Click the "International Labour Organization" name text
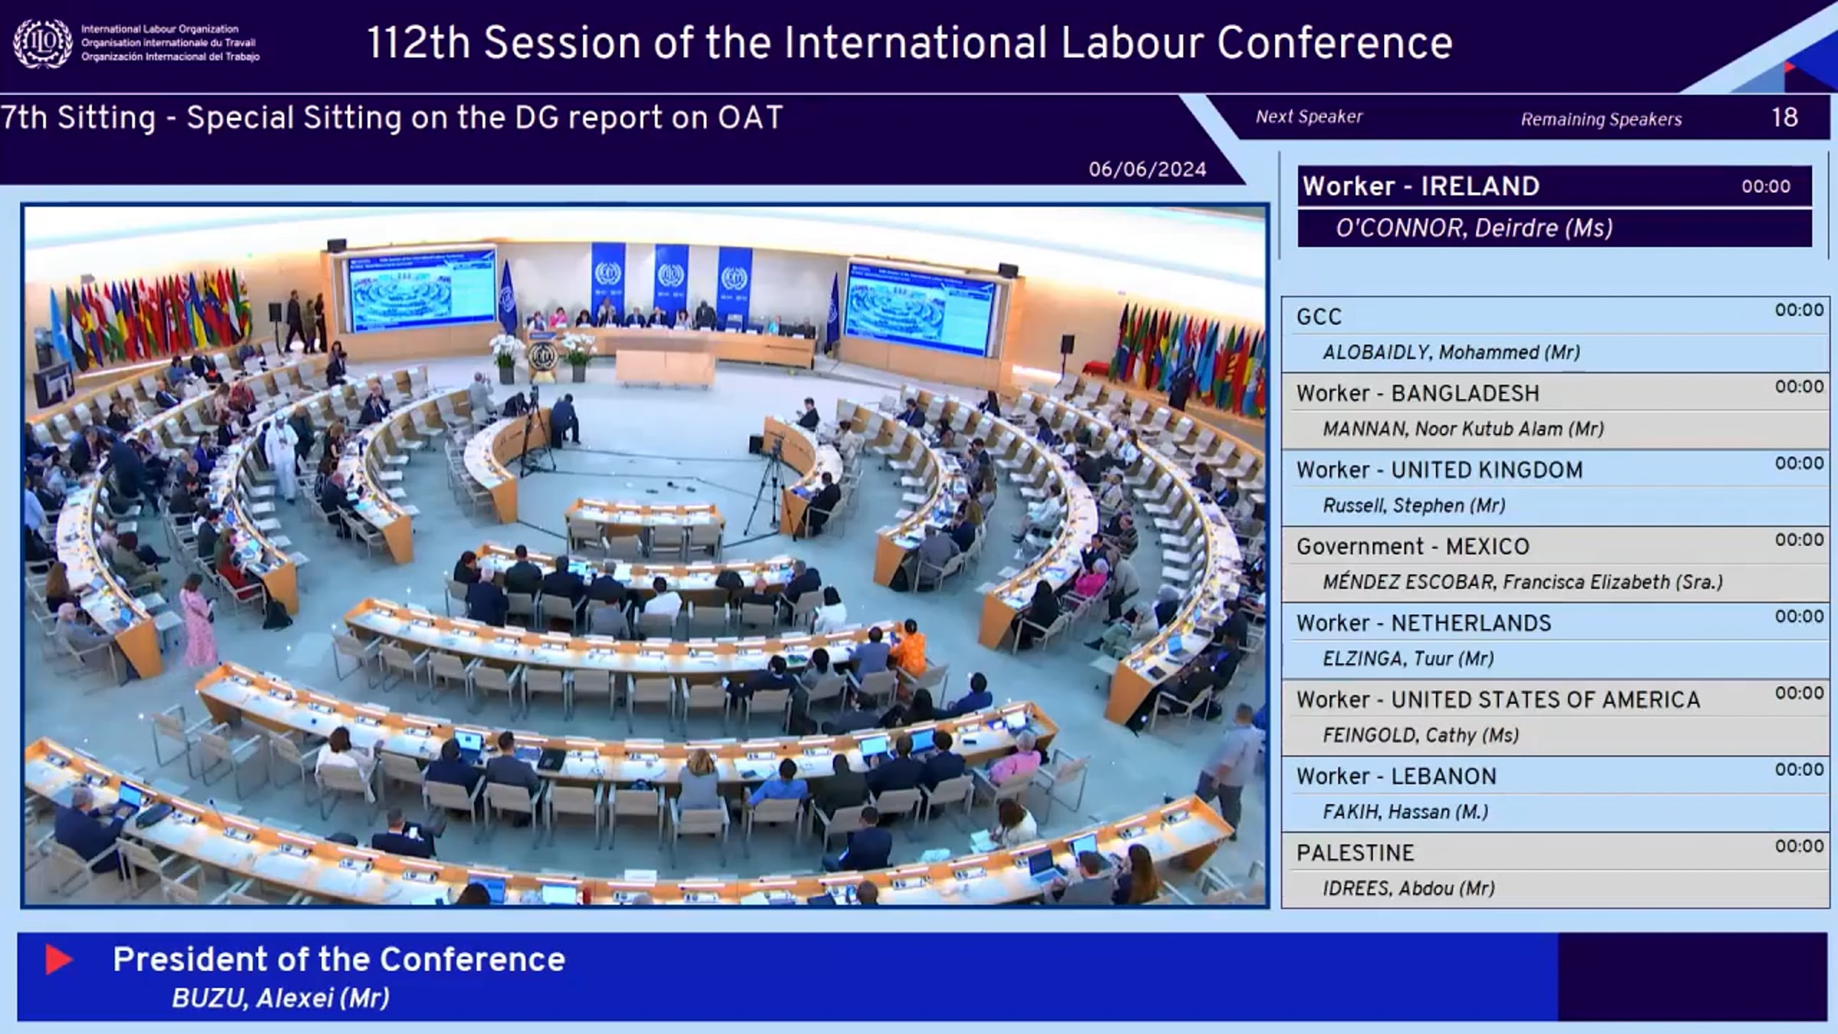Screen dimensions: 1838x1034 [x=160, y=29]
